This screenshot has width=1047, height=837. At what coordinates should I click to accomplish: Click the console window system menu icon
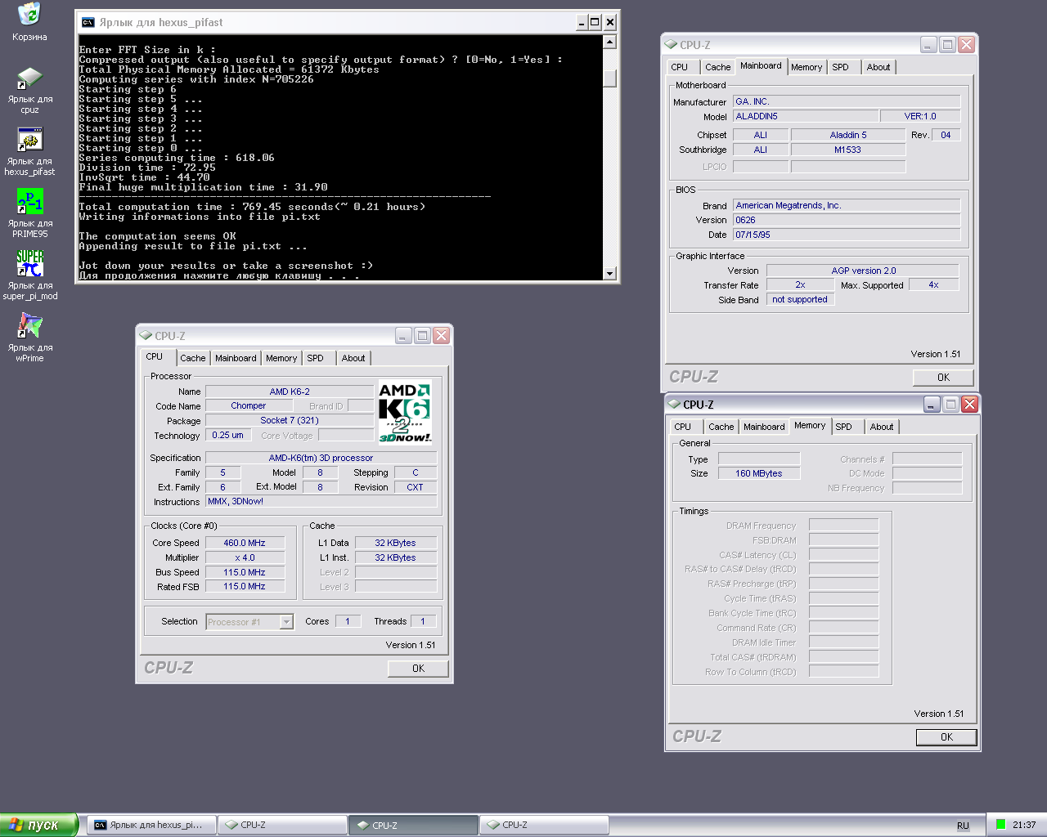[88, 22]
